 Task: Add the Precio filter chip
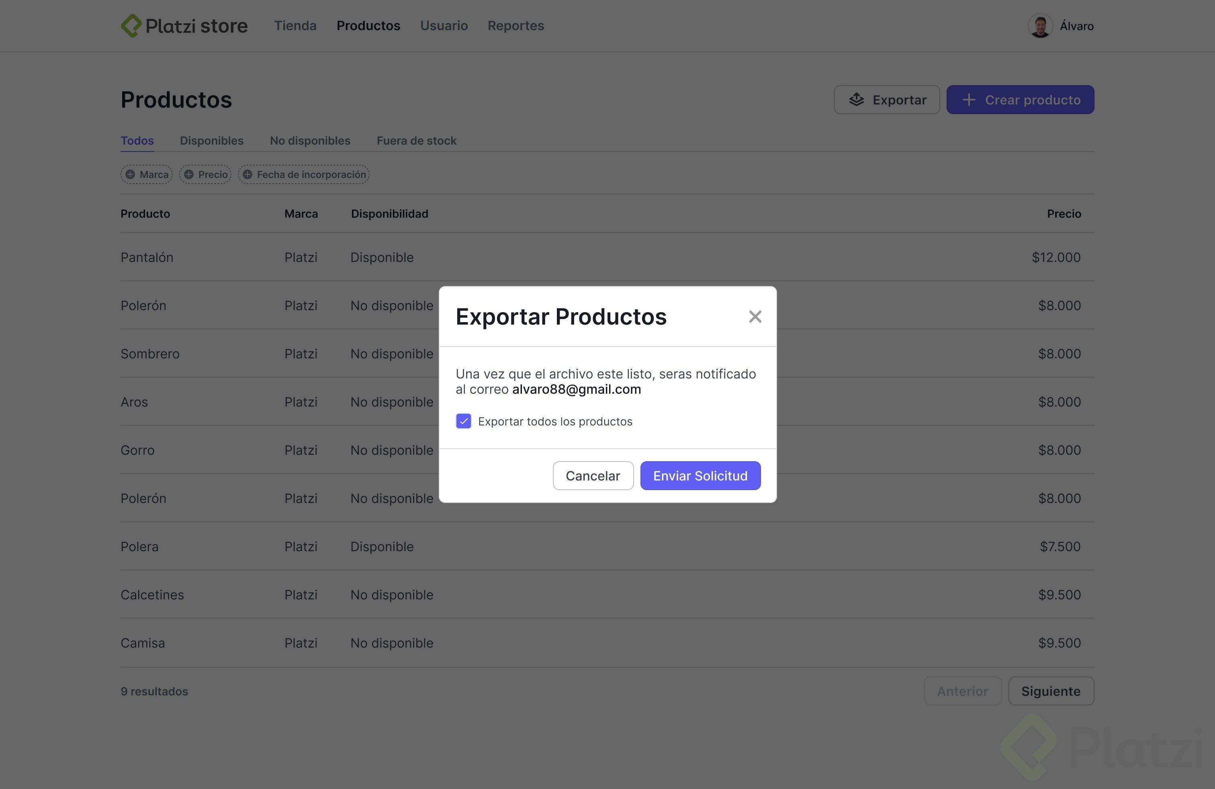point(205,174)
